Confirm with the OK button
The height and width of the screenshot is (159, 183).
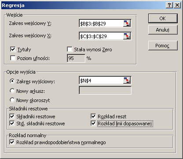pyautogui.click(x=163, y=18)
